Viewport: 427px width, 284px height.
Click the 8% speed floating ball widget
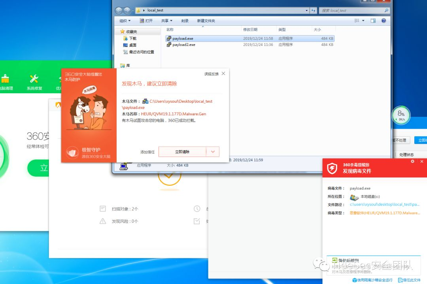401,115
